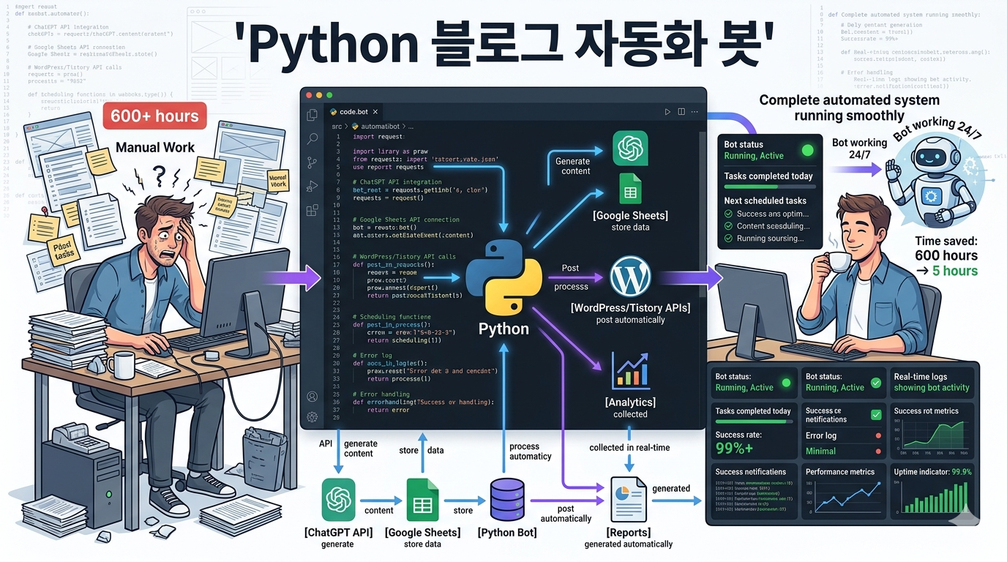Screen dimensions: 1007x562
Task: Click the red dot beside Minimal
Action: [x=878, y=452]
